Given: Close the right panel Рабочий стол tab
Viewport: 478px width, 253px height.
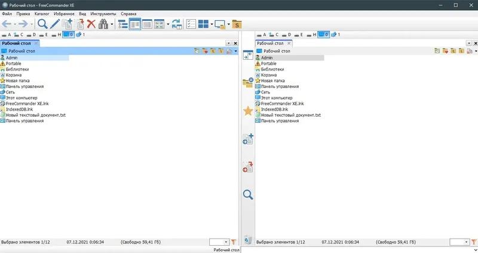Looking at the screenshot, I should [x=289, y=43].
